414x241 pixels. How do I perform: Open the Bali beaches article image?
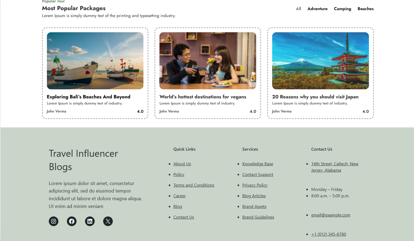[95, 61]
